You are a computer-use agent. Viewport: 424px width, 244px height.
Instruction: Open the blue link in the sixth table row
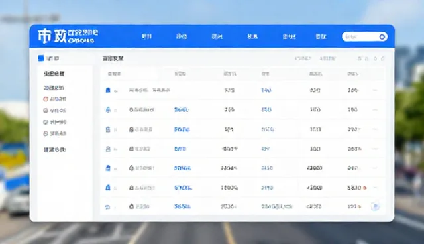(183, 188)
